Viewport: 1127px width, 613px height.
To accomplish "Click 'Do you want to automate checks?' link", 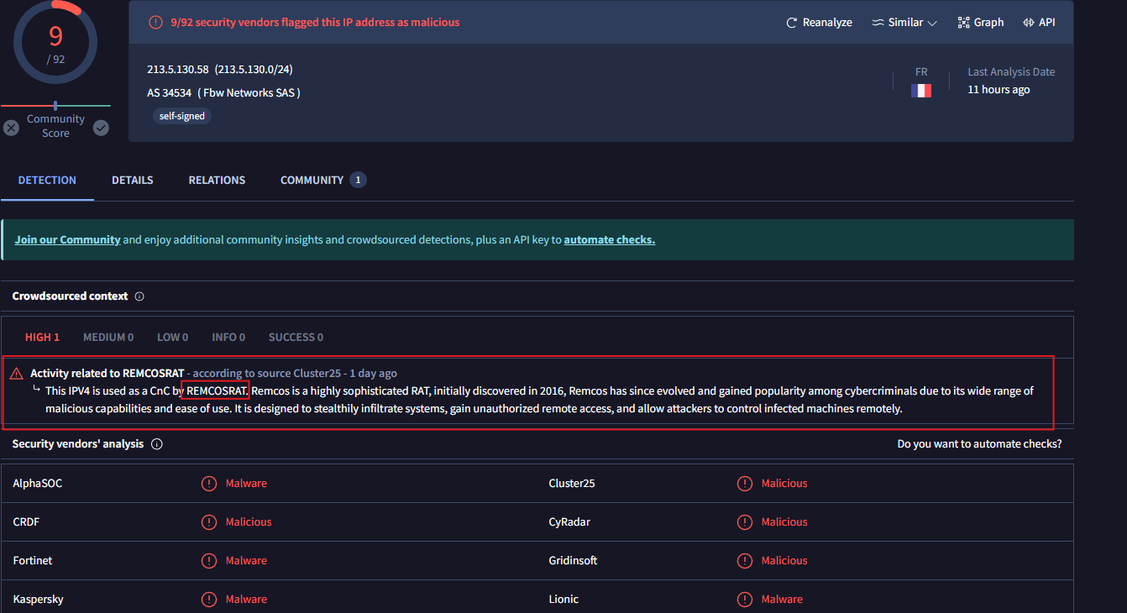I will point(979,443).
